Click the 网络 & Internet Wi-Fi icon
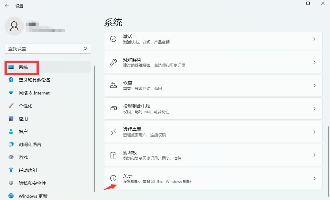This screenshot has width=330, height=200. pos(11,93)
